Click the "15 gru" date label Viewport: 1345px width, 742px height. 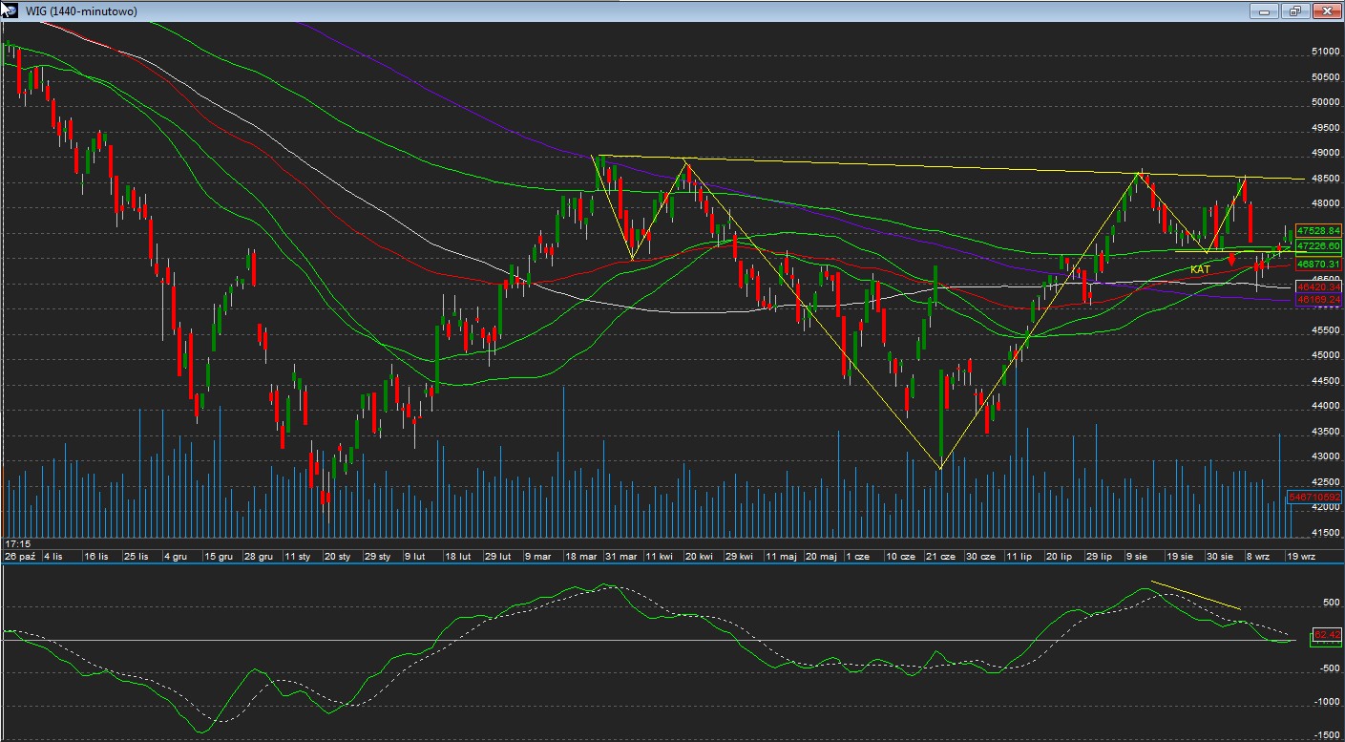coord(219,555)
